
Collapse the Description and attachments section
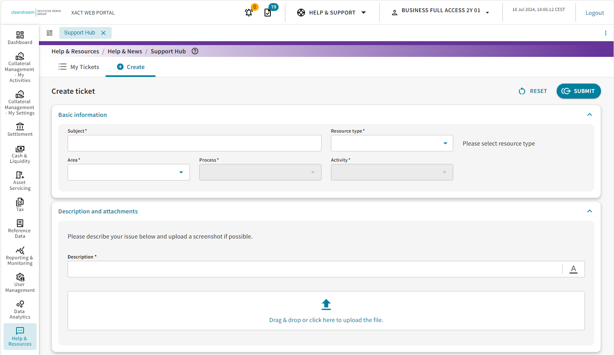590,211
